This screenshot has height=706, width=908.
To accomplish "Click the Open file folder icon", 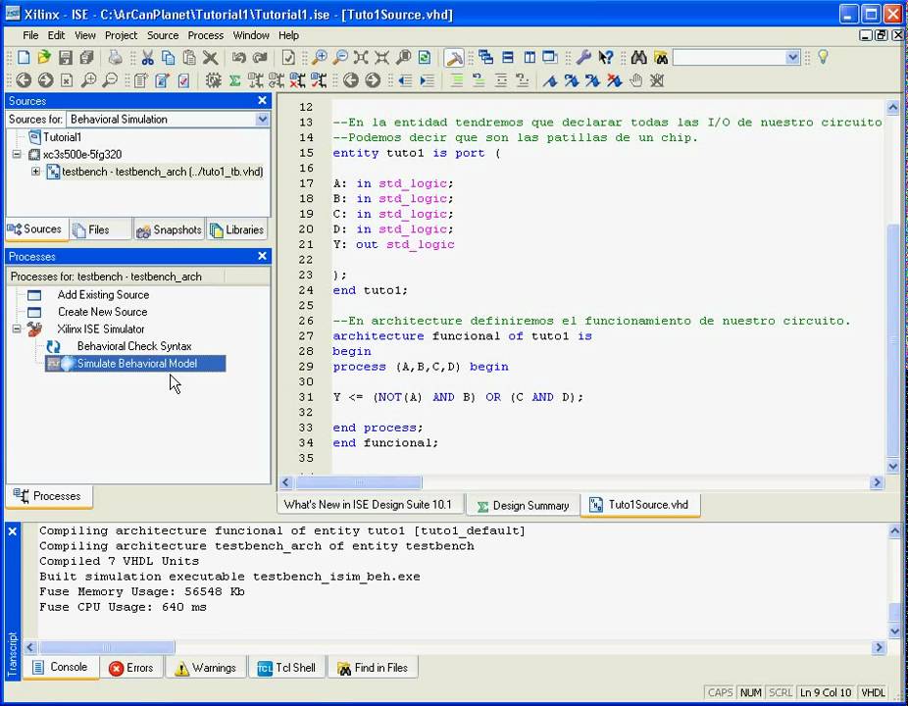I will pyautogui.click(x=44, y=57).
